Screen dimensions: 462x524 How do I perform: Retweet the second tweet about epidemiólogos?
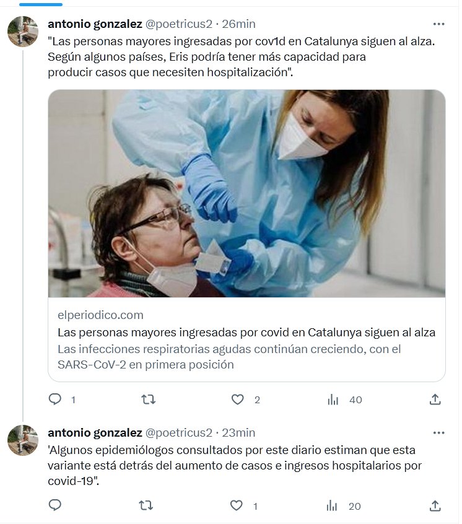[146, 505]
